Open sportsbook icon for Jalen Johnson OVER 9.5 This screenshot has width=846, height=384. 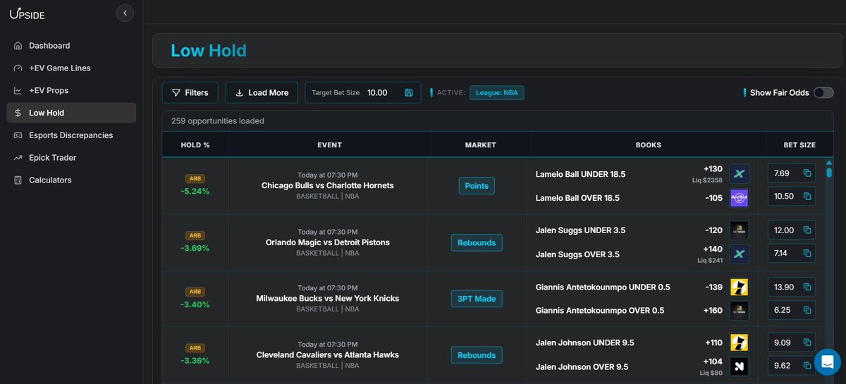(x=739, y=366)
